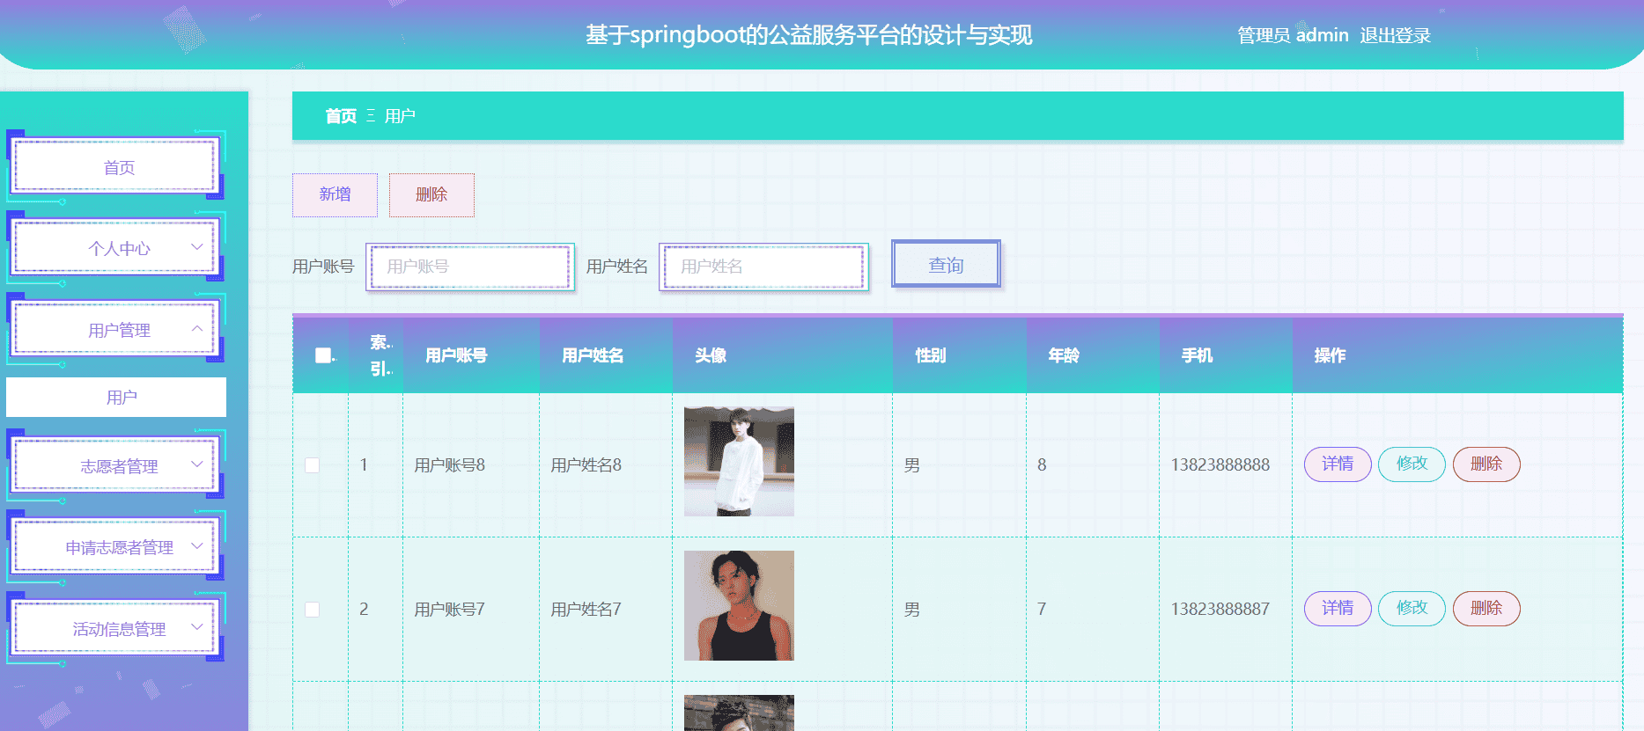This screenshot has height=731, width=1644.
Task: Click the 删除 button above the search fields
Action: coord(431,194)
